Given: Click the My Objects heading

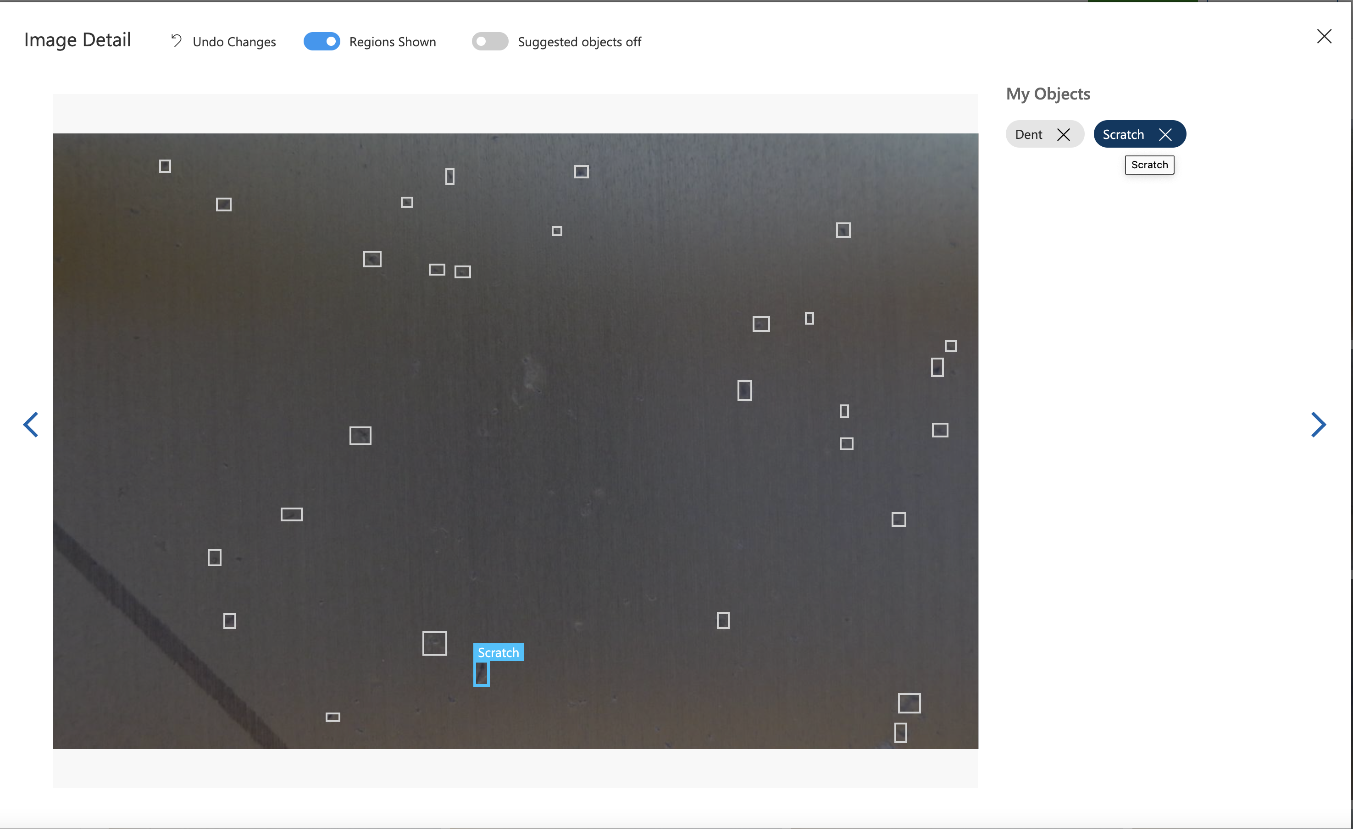Looking at the screenshot, I should [1048, 94].
